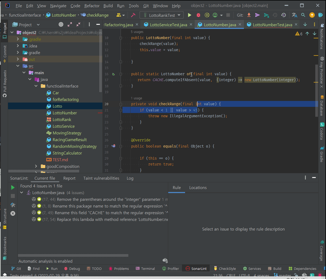Select the Locations tab in SonarLint
Viewport: 326px width, 279px height.
tap(198, 188)
